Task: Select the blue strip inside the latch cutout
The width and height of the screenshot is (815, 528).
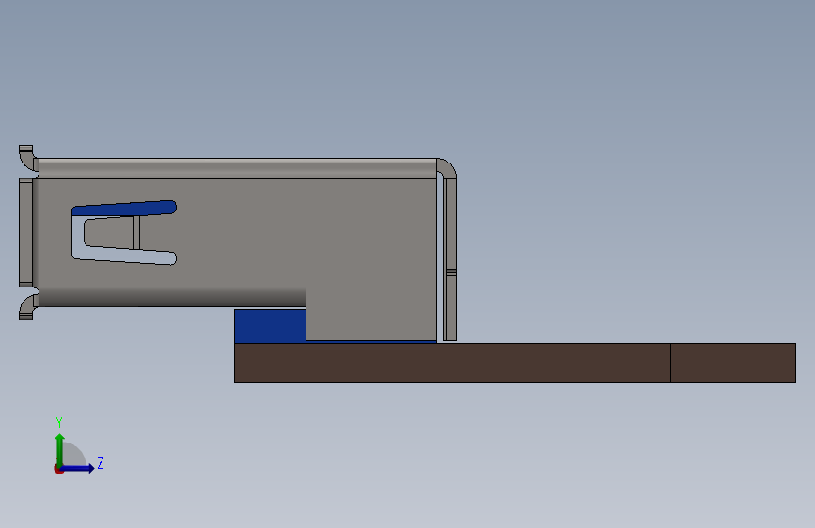Action: coord(124,208)
